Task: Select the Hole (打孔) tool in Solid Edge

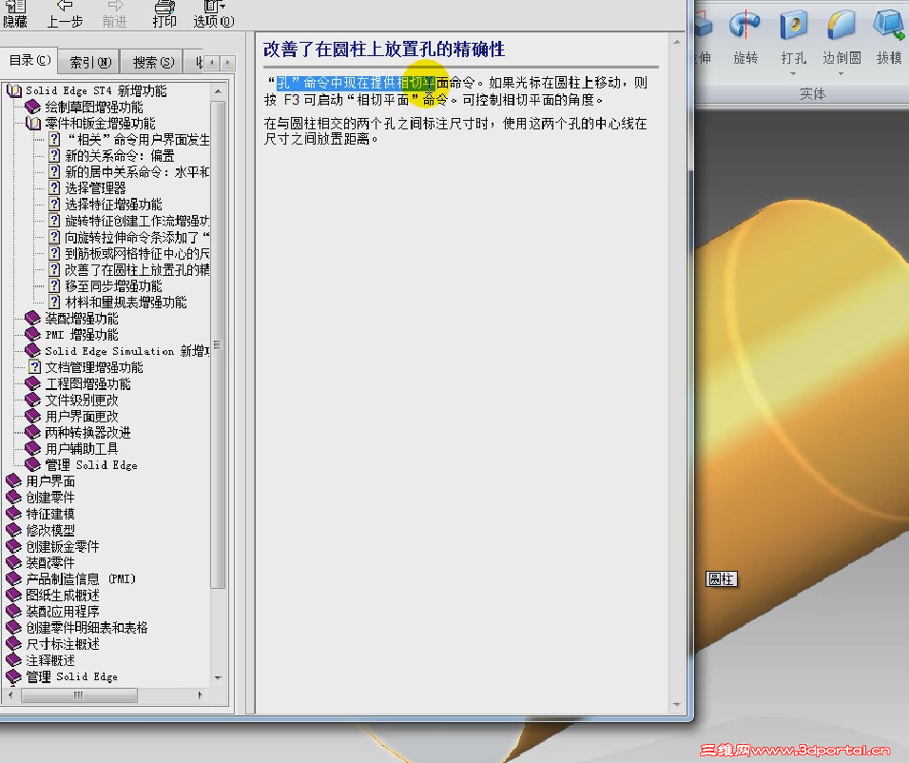Action: [794, 35]
